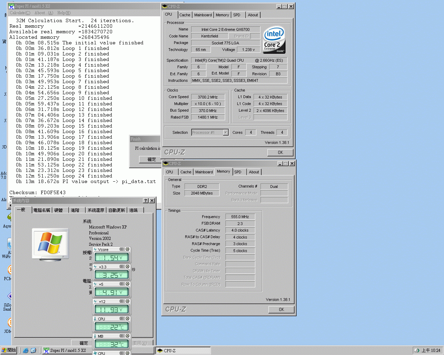The height and width of the screenshot is (355, 444).
Task: Click the FSB:DRAM 2:3 value
Action: [x=240, y=224]
